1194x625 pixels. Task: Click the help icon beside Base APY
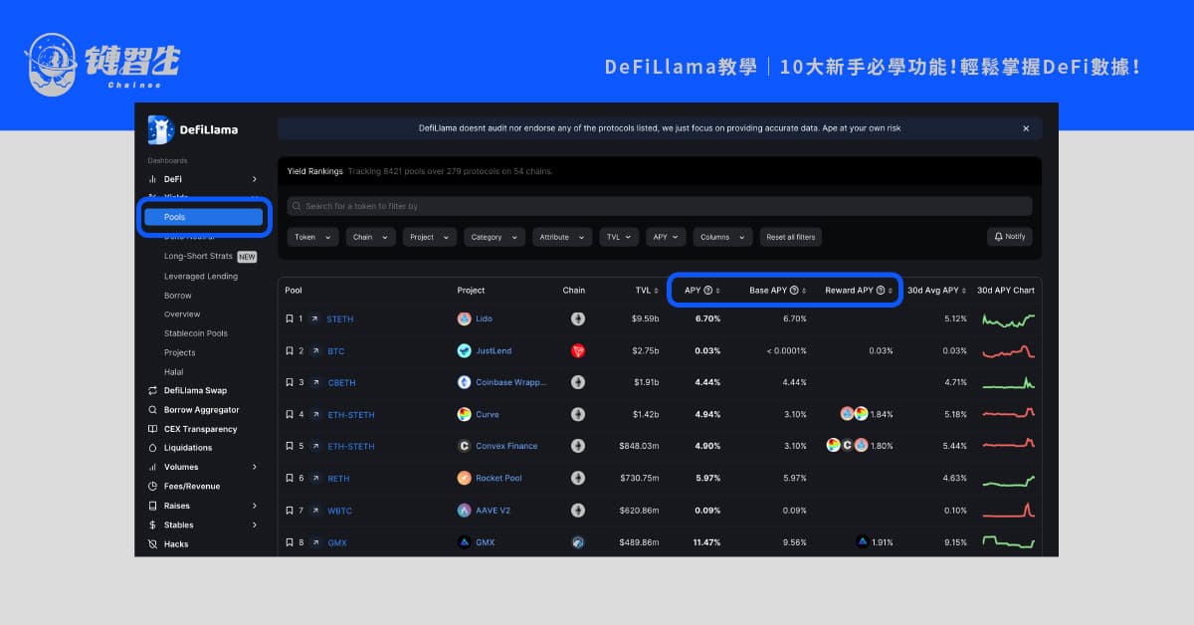794,291
